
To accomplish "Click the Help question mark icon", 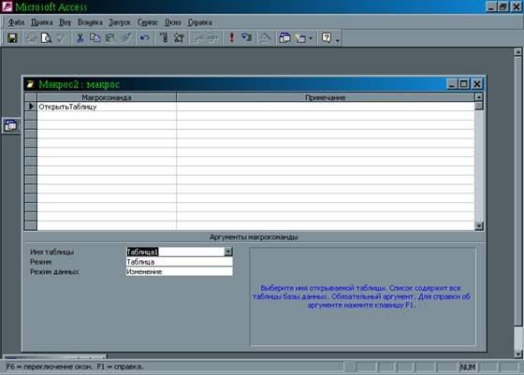I will pyautogui.click(x=327, y=38).
